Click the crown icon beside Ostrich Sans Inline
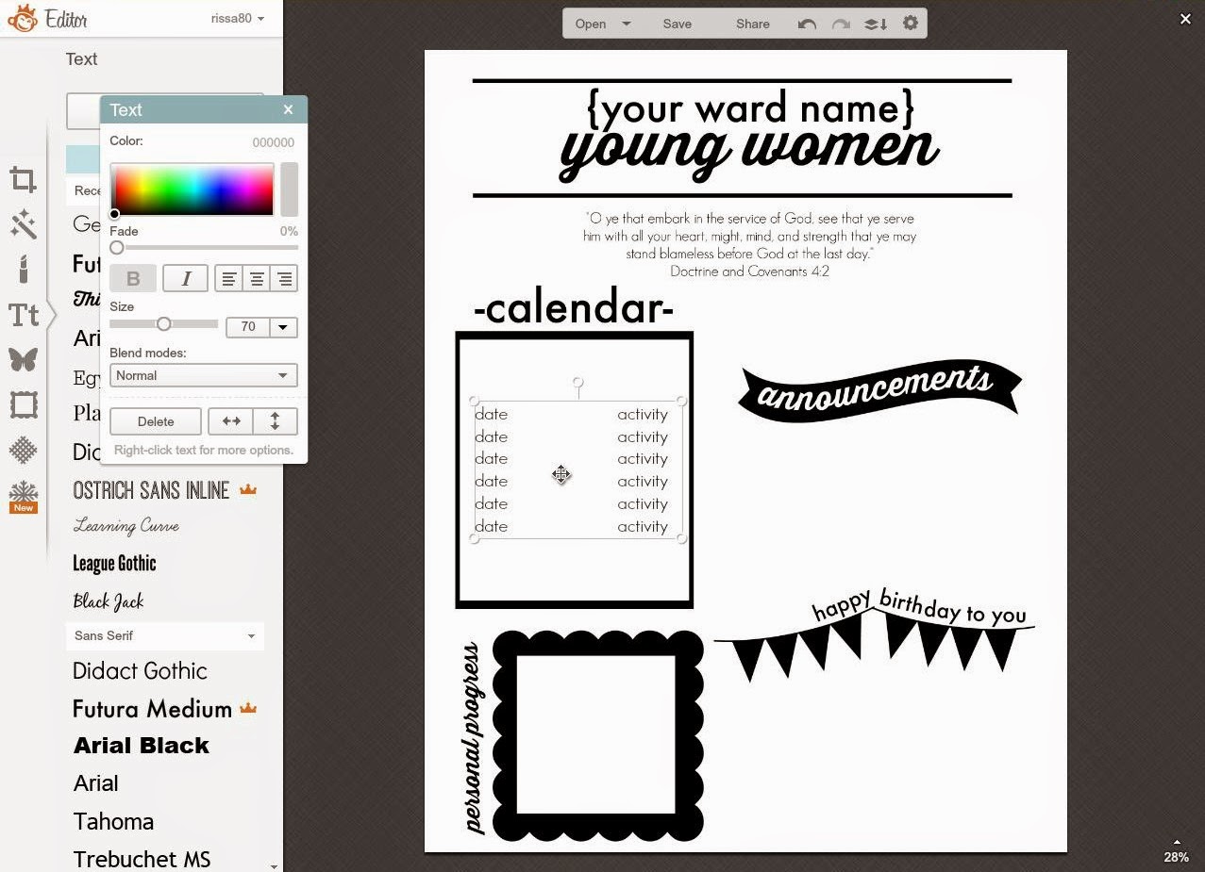Viewport: 1205px width, 872px height. pos(248,490)
